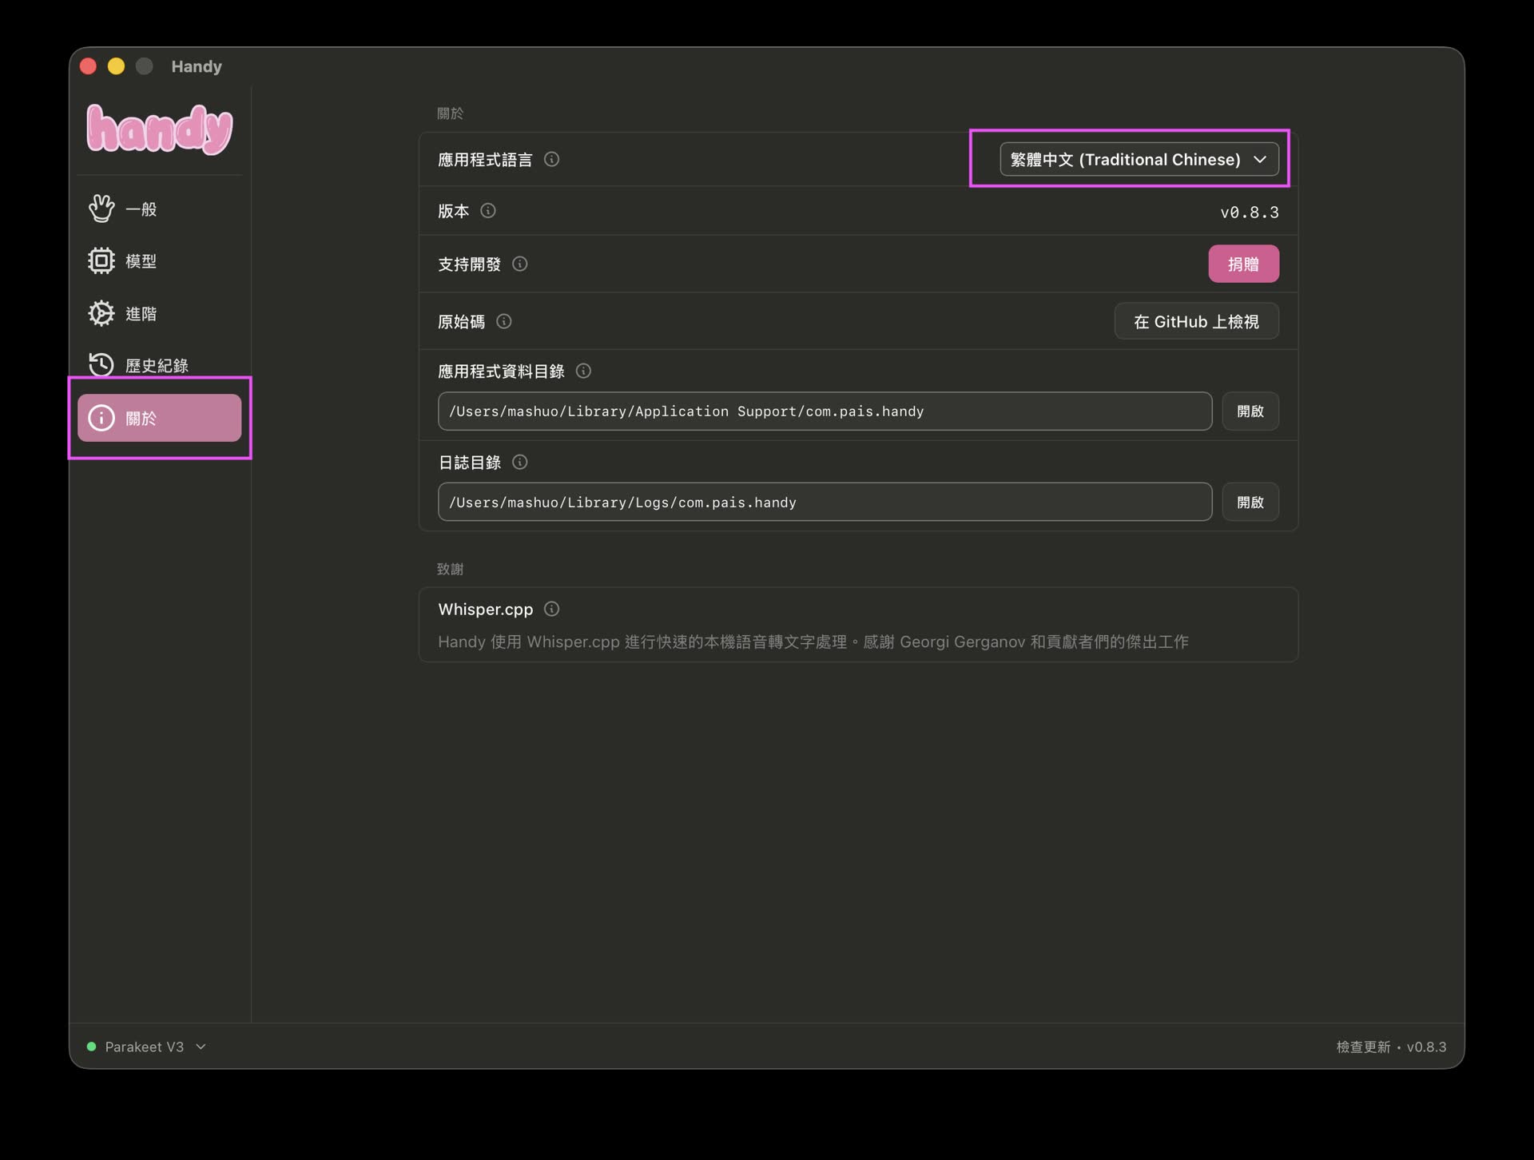Select the 關於 sidebar item
This screenshot has width=1534, height=1160.
(159, 418)
